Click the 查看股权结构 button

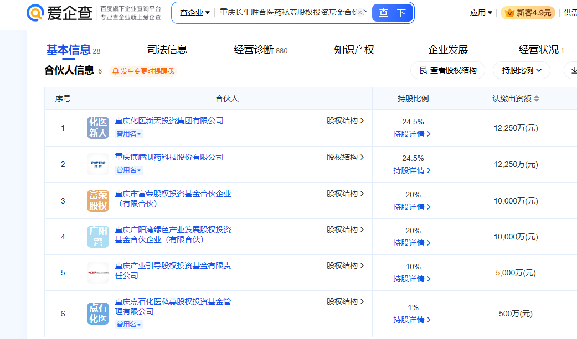click(x=448, y=70)
